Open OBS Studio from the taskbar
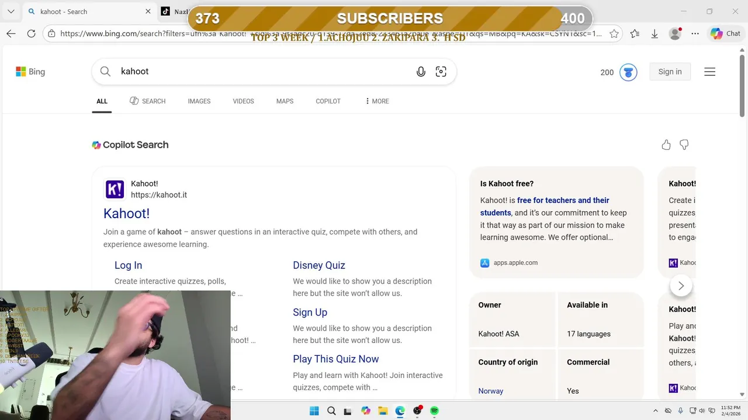The image size is (748, 420). click(x=417, y=411)
